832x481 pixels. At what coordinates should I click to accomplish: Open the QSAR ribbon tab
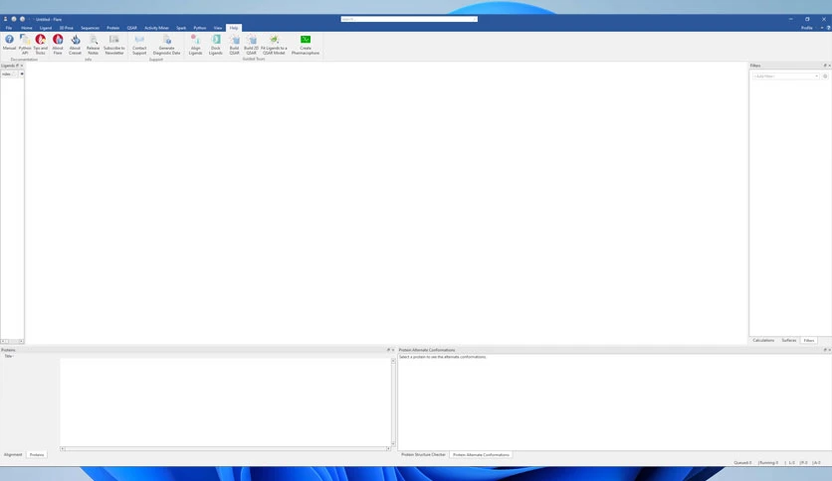pos(131,28)
